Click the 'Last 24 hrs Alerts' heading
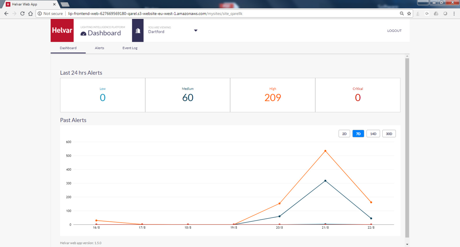This screenshot has height=247, width=460. (81, 73)
